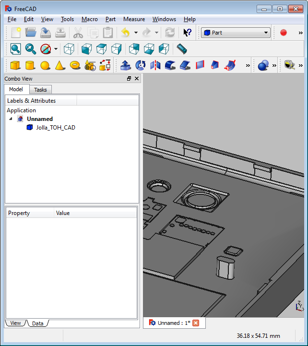
Task: Click the Chamfer tool icon
Action: (x=185, y=65)
